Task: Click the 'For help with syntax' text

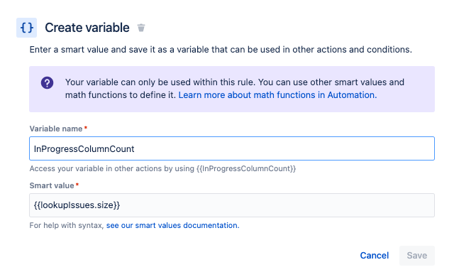Action: pos(67,225)
